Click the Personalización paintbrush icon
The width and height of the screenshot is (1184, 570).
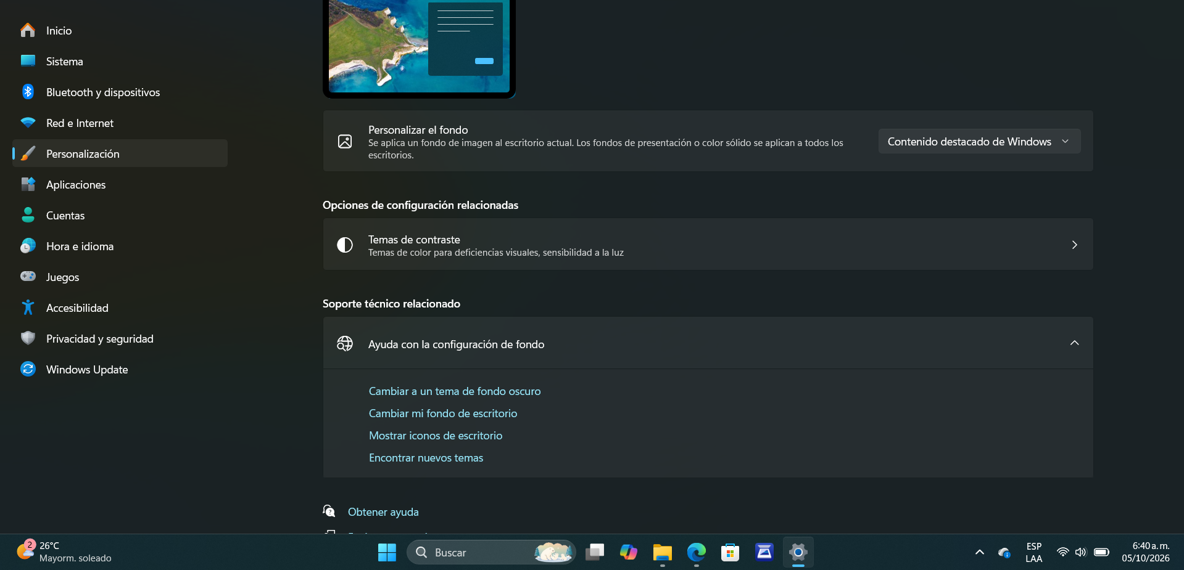click(28, 153)
